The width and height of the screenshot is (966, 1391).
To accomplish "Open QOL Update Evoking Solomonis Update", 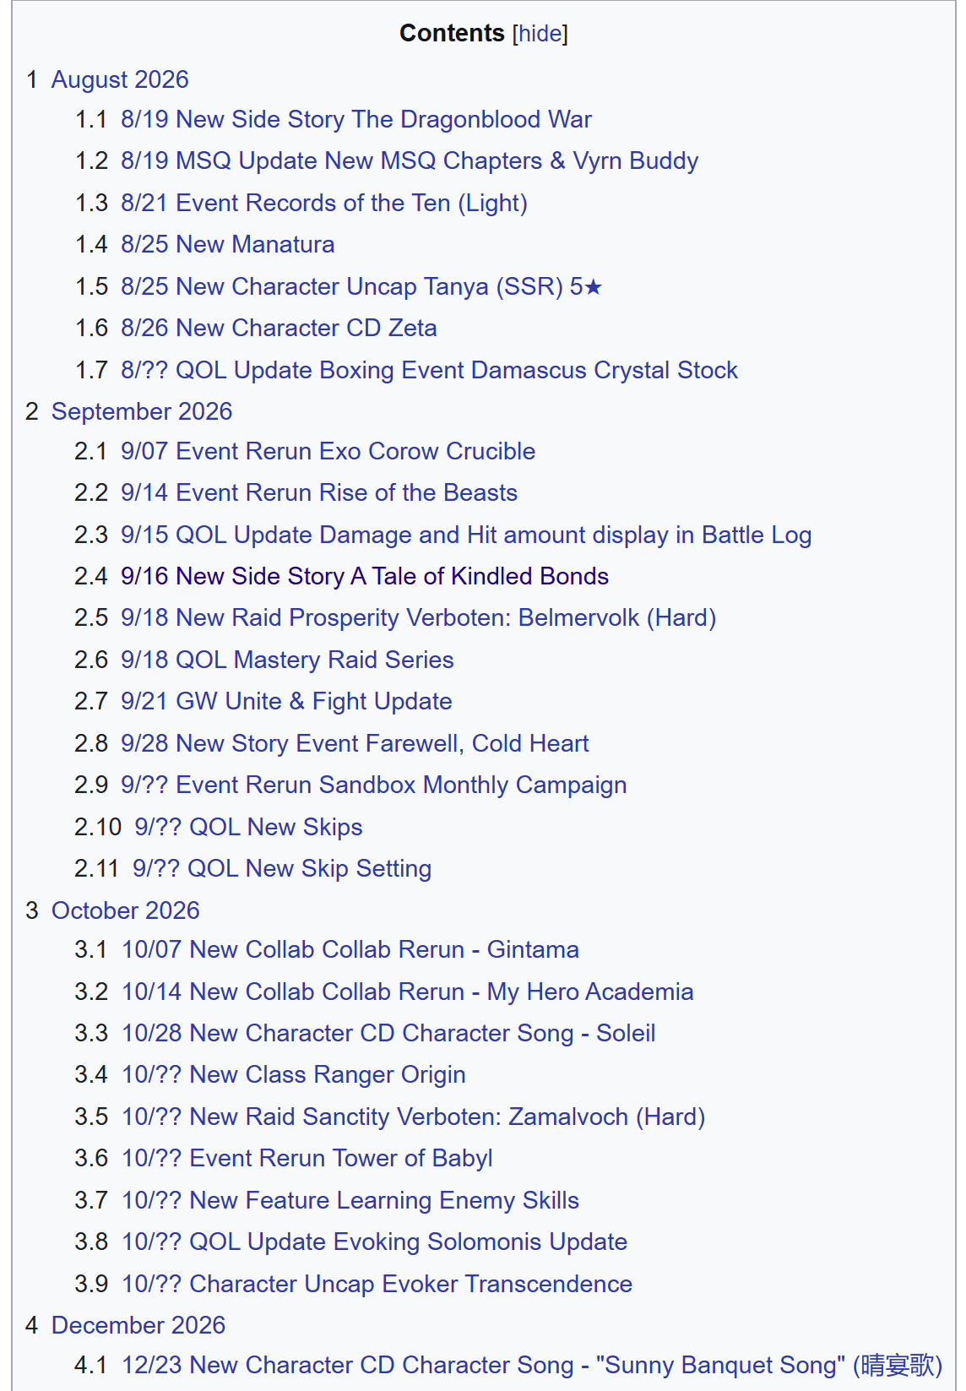I will click(375, 1242).
